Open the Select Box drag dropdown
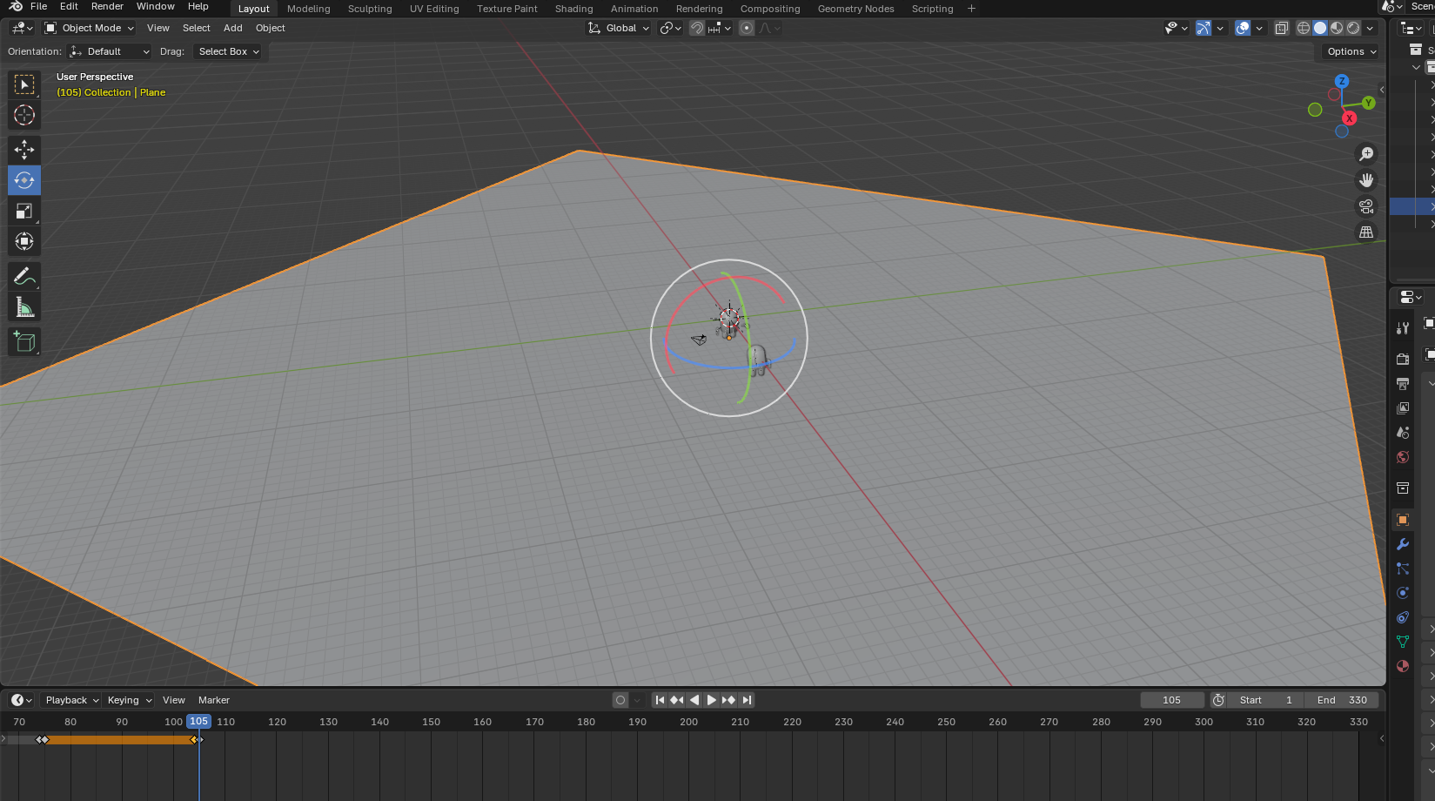Screen dimensions: 1435x801 (x=228, y=51)
